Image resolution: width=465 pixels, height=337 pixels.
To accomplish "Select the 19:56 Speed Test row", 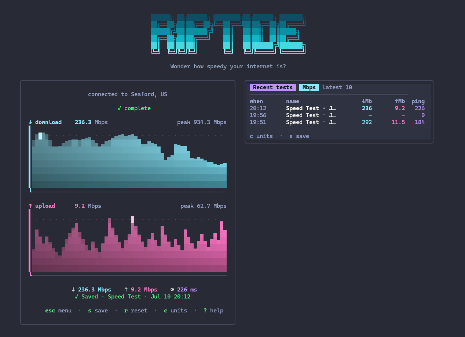I will (x=337, y=115).
